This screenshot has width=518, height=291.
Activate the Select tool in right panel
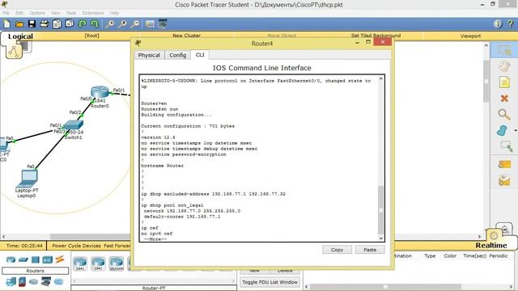point(504,50)
